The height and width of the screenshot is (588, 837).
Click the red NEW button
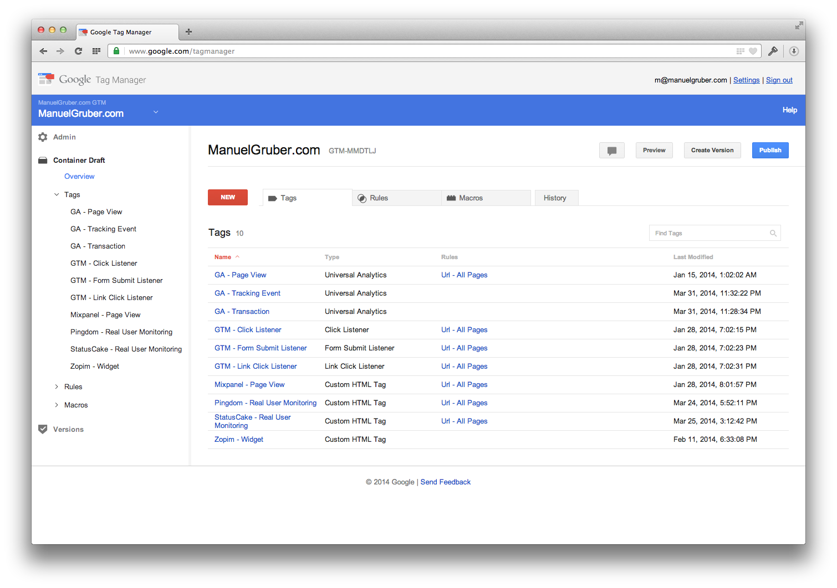228,197
